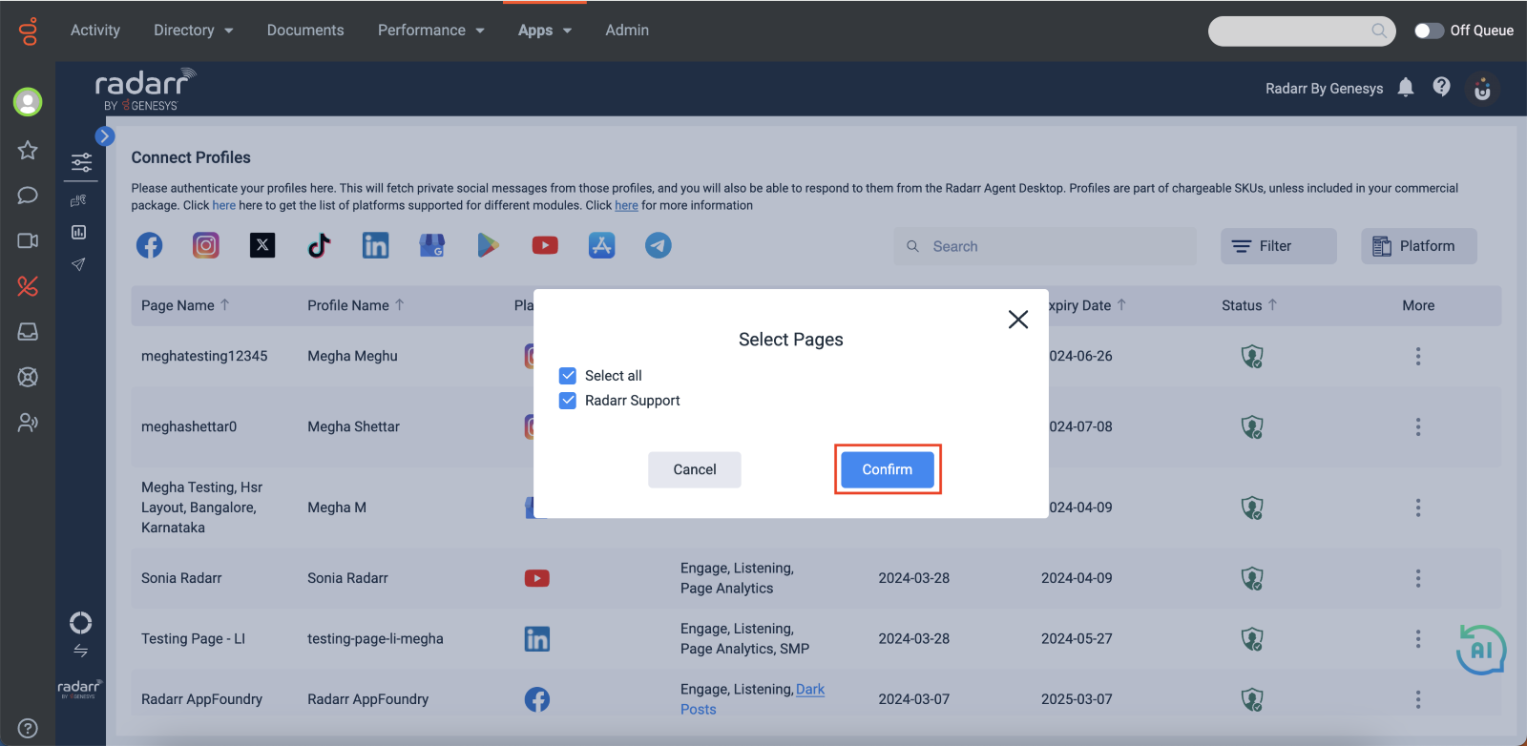Go to the Activity menu
The width and height of the screenshot is (1527, 746).
point(95,31)
